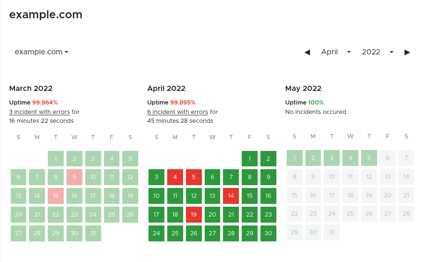Open April's 6 incident with errors link
Screen dimensions: 423x262
(x=178, y=112)
